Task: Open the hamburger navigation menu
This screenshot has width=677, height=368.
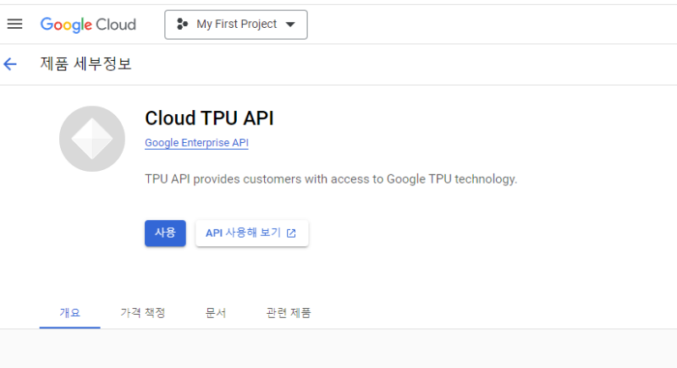Action: 14,25
